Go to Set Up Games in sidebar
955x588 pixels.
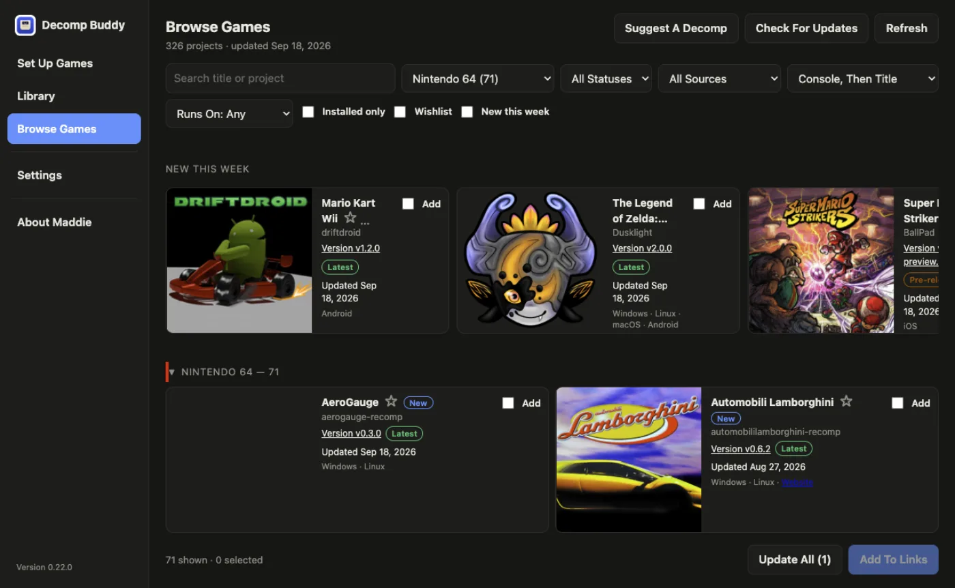click(x=74, y=63)
